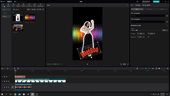Click the Split clip tool in timeline toolbar
The height and width of the screenshot is (96, 170).
pyautogui.click(x=15, y=69)
